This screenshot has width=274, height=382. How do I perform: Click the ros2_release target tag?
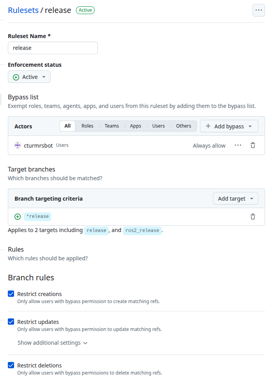[x=142, y=230]
